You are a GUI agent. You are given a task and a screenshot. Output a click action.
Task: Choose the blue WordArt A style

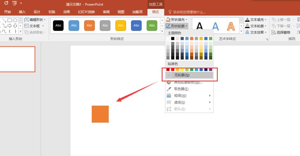click(x=215, y=26)
